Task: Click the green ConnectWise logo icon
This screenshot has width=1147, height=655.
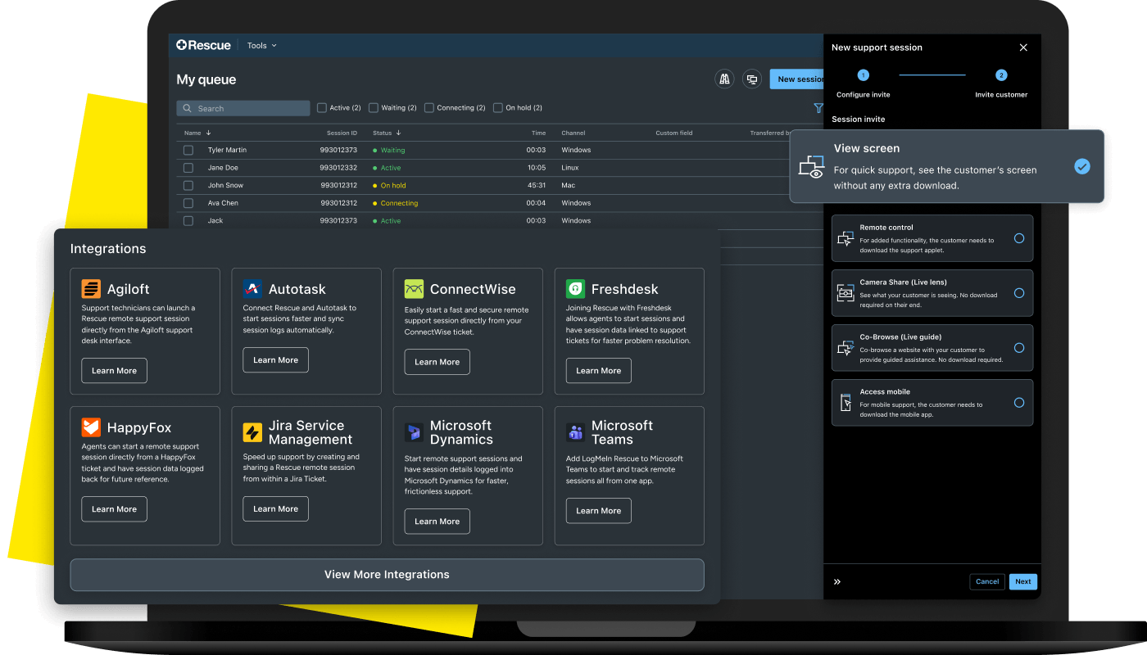Action: click(x=414, y=289)
